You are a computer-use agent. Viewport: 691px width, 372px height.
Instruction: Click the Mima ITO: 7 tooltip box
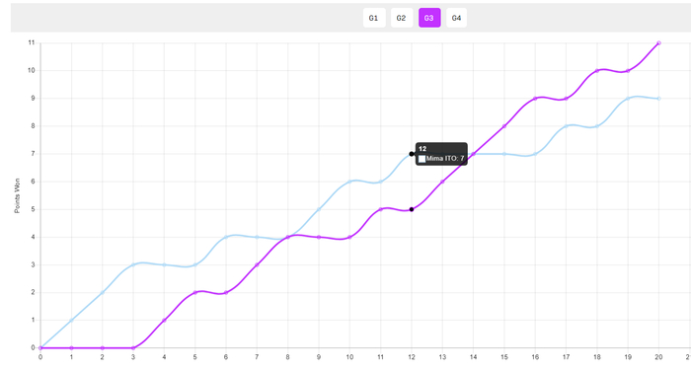click(441, 154)
